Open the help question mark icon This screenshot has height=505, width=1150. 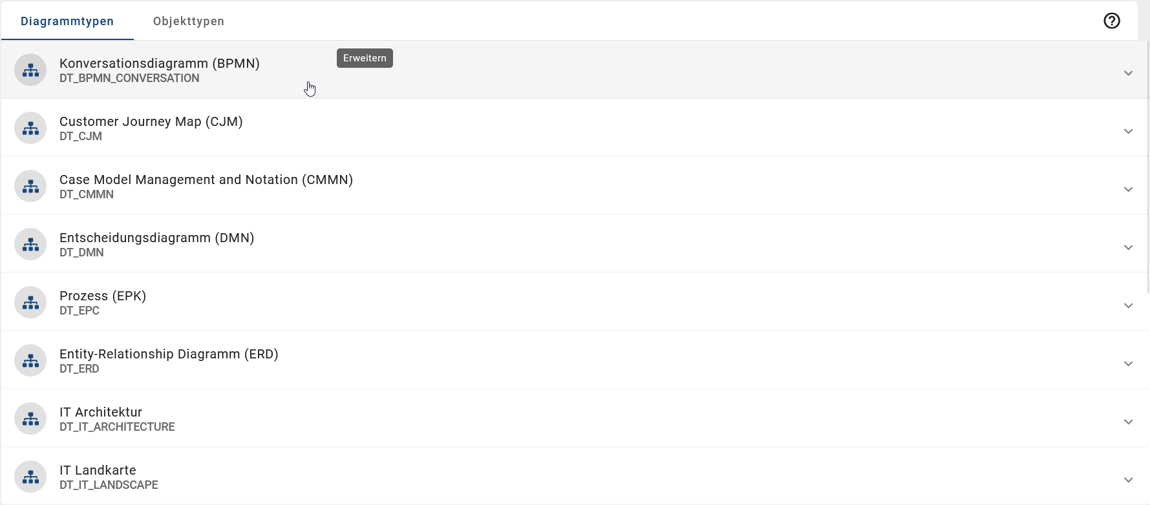point(1111,21)
